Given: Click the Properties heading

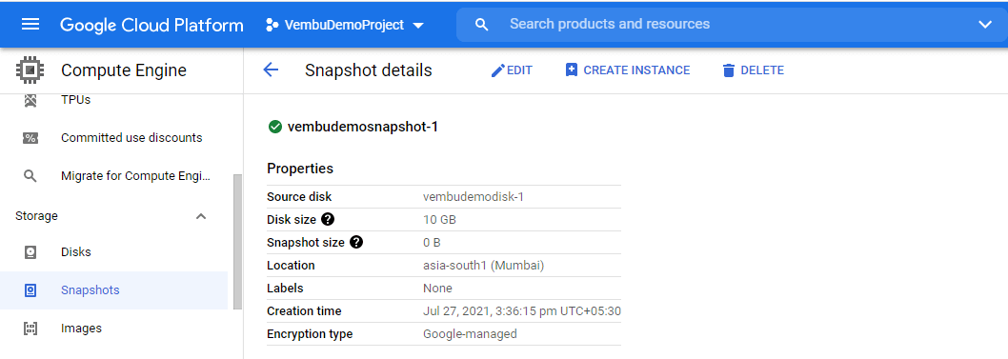Looking at the screenshot, I should 300,169.
